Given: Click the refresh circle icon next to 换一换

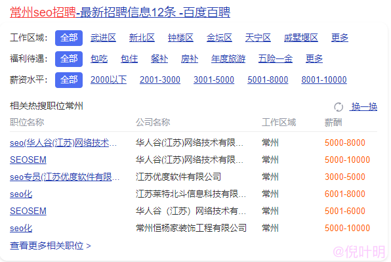Looking at the screenshot, I should [x=339, y=107].
